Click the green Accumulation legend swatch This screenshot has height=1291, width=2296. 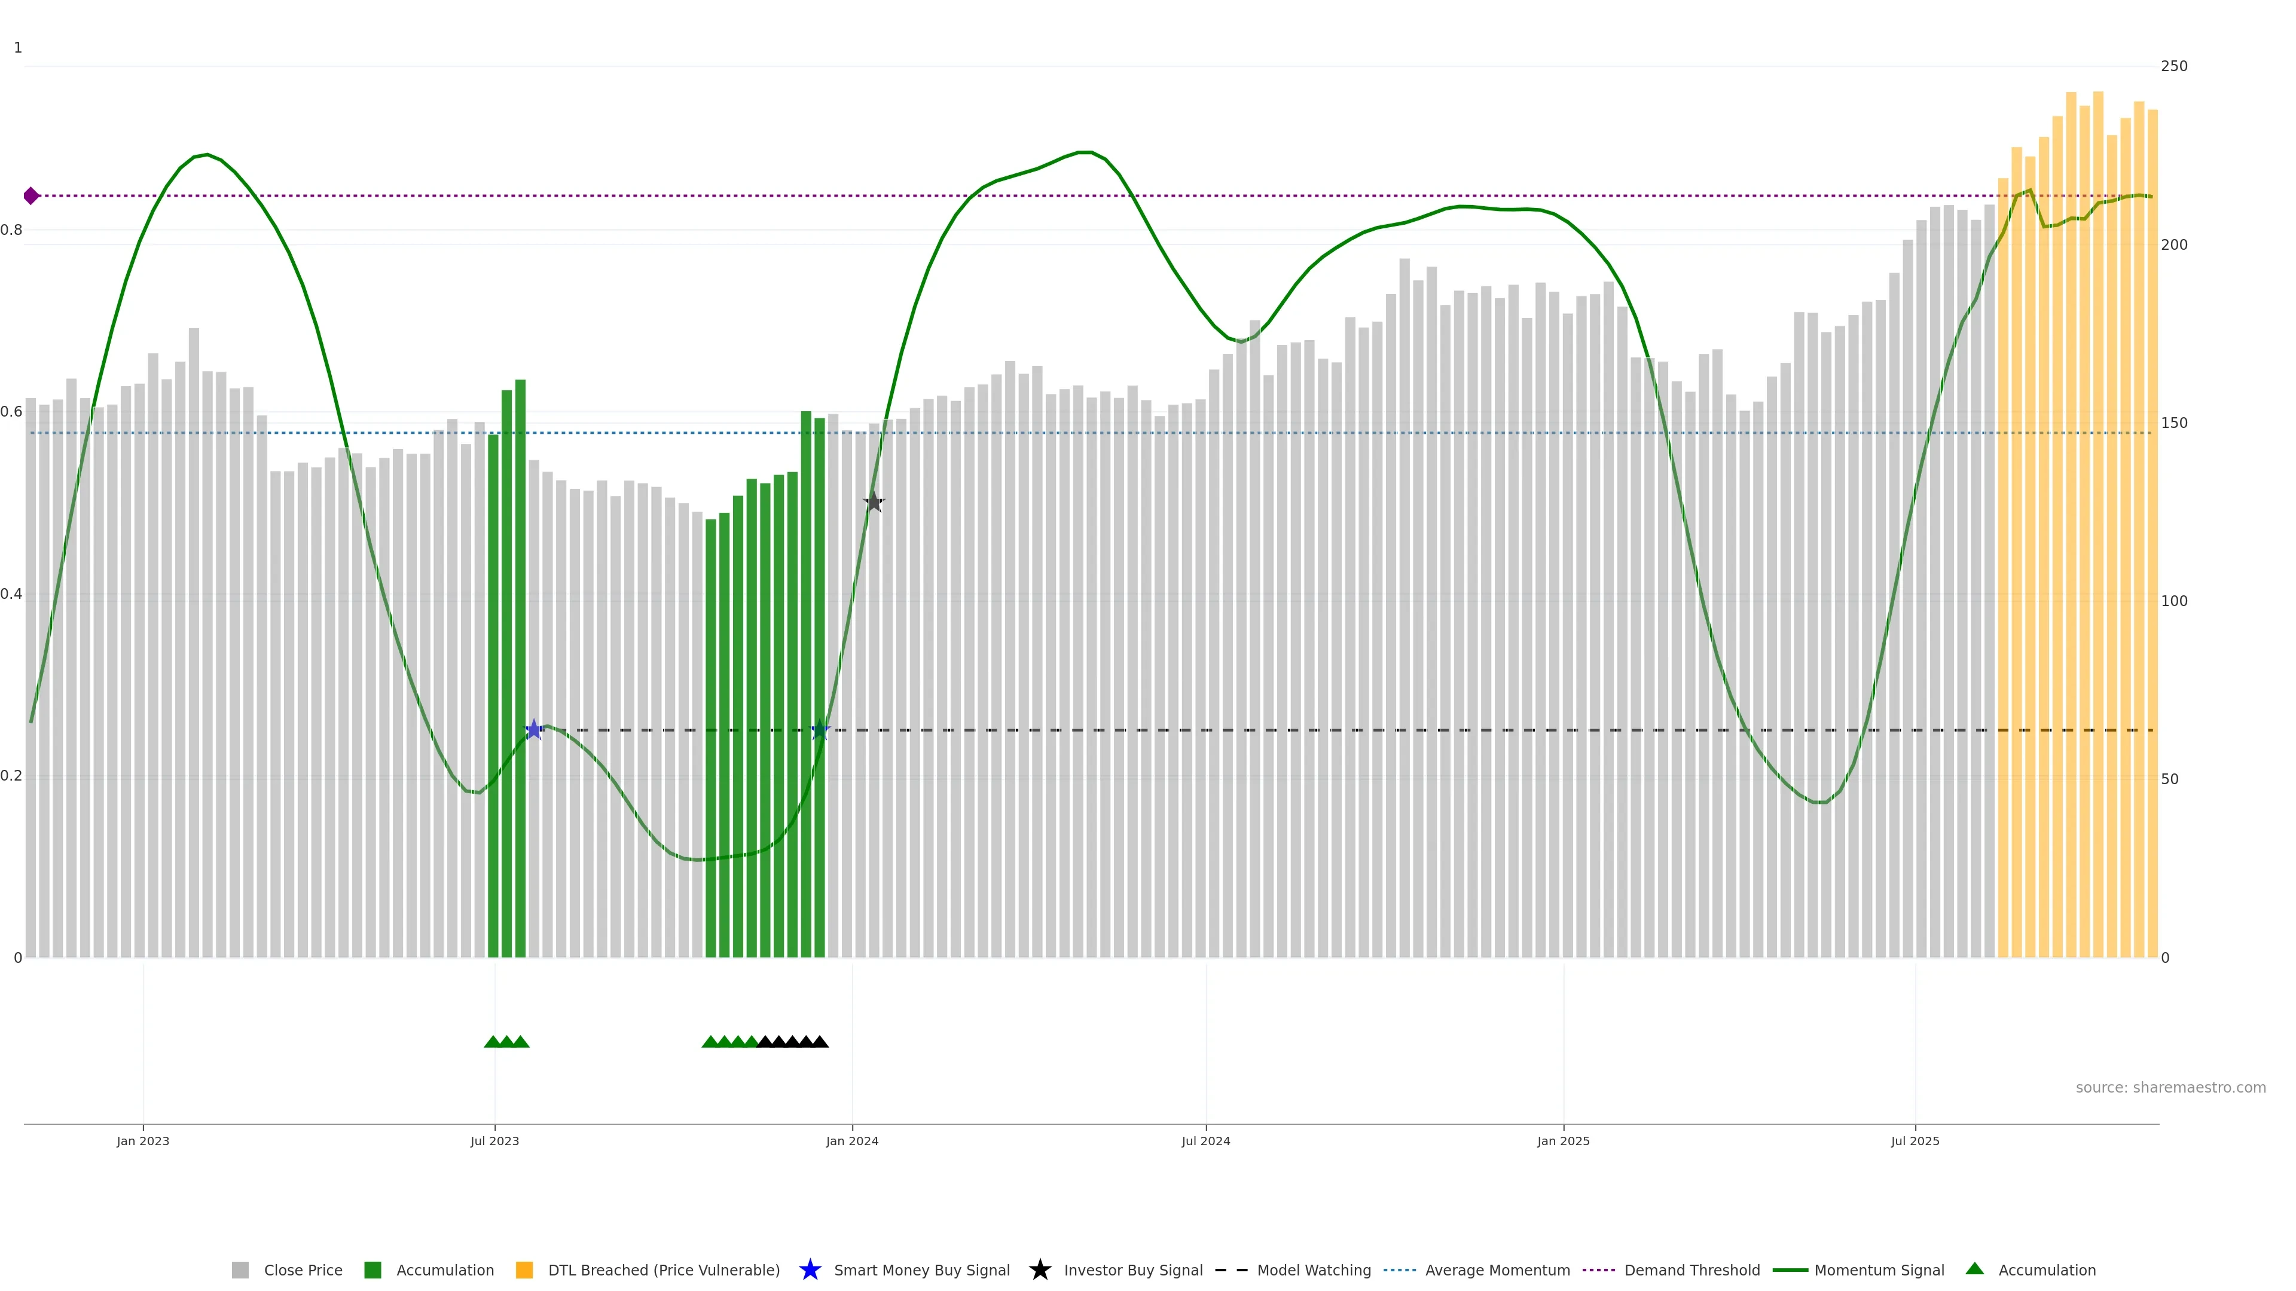pyautogui.click(x=373, y=1271)
